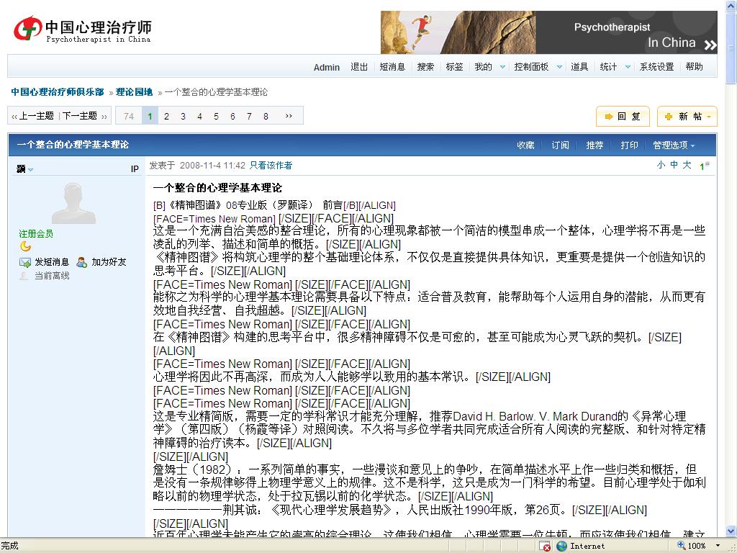The width and height of the screenshot is (737, 553).
Task: Click 只看该作者 to filter by author
Action: pyautogui.click(x=271, y=166)
